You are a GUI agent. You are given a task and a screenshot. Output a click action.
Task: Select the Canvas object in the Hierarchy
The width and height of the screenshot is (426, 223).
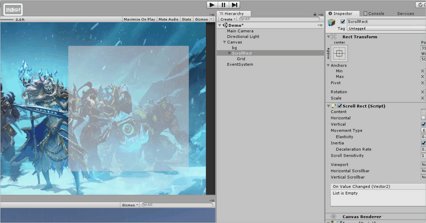[234, 42]
